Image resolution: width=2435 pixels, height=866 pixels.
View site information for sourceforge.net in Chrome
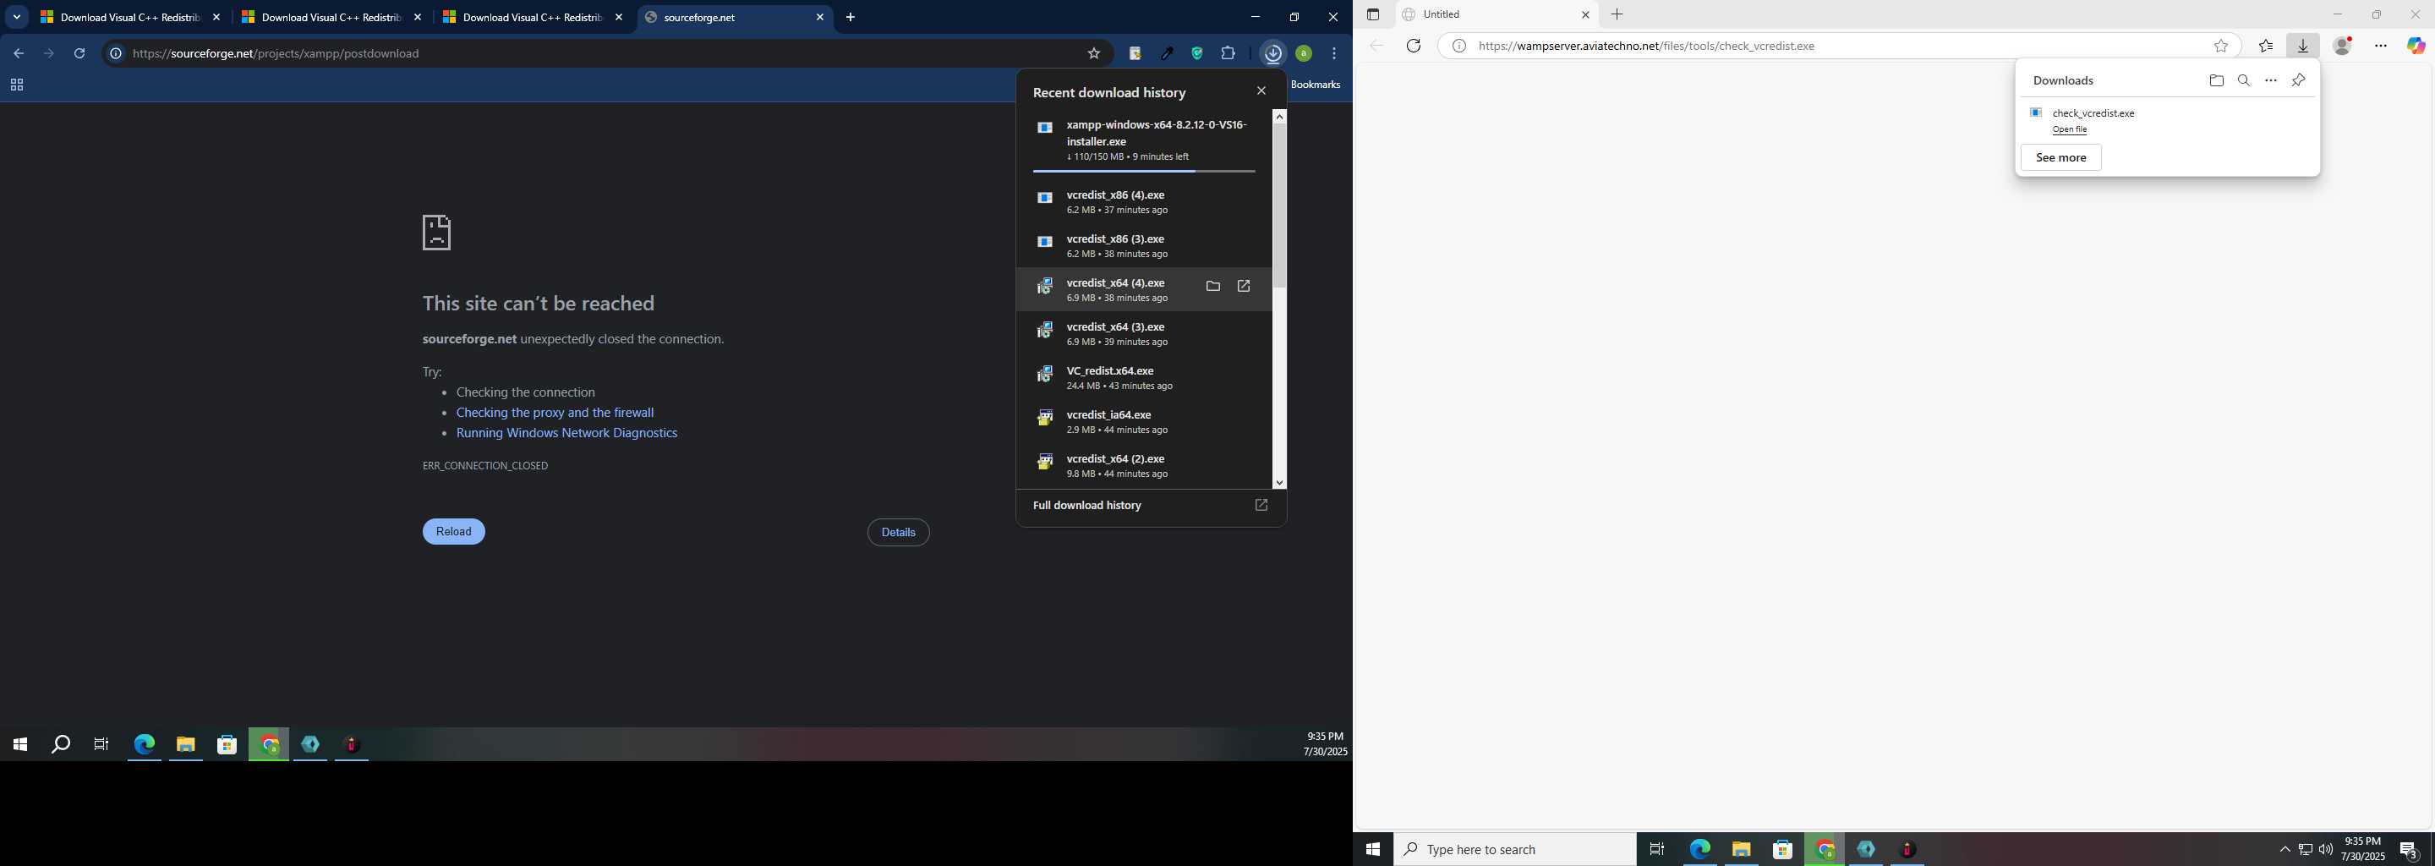115,54
